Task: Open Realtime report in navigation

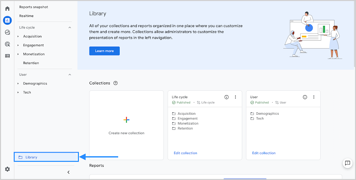Action: point(26,16)
